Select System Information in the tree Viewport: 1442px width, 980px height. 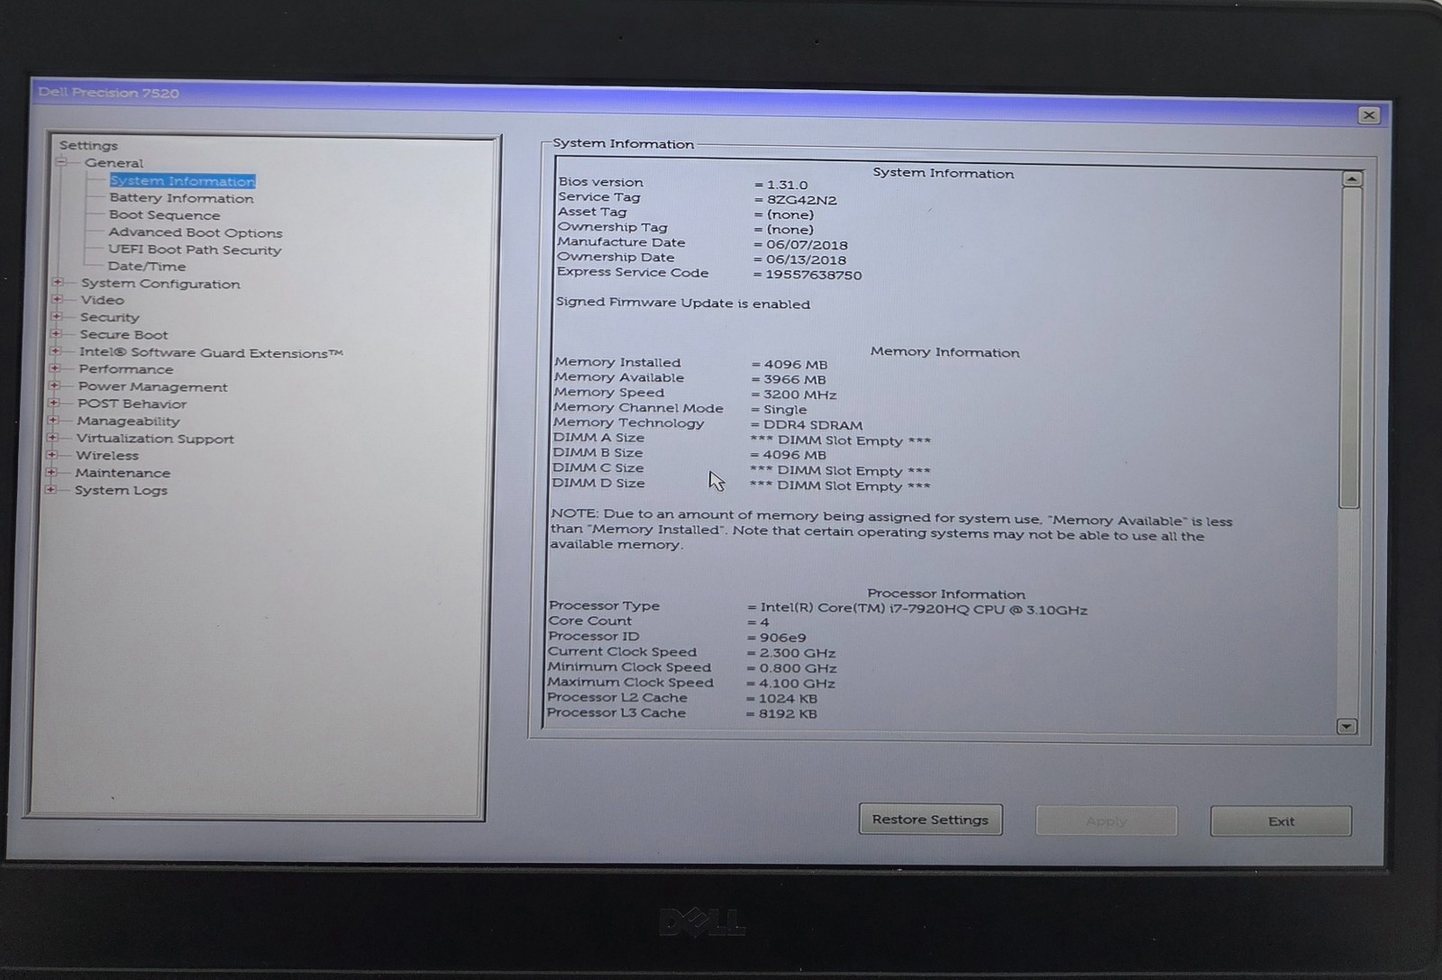coord(183,181)
